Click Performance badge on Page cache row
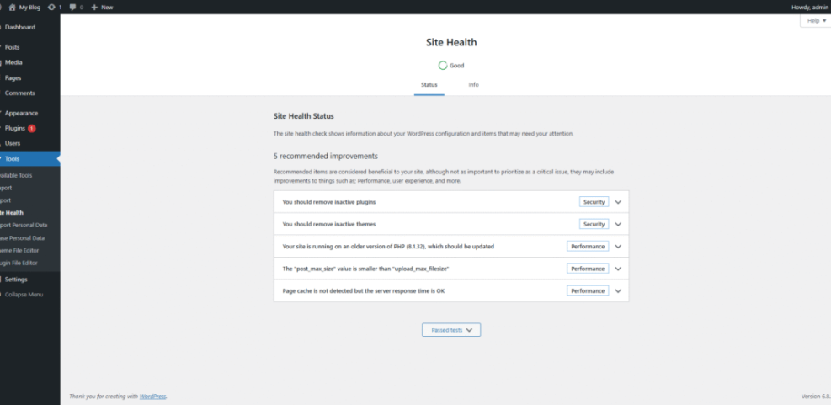The image size is (831, 405). [x=588, y=291]
